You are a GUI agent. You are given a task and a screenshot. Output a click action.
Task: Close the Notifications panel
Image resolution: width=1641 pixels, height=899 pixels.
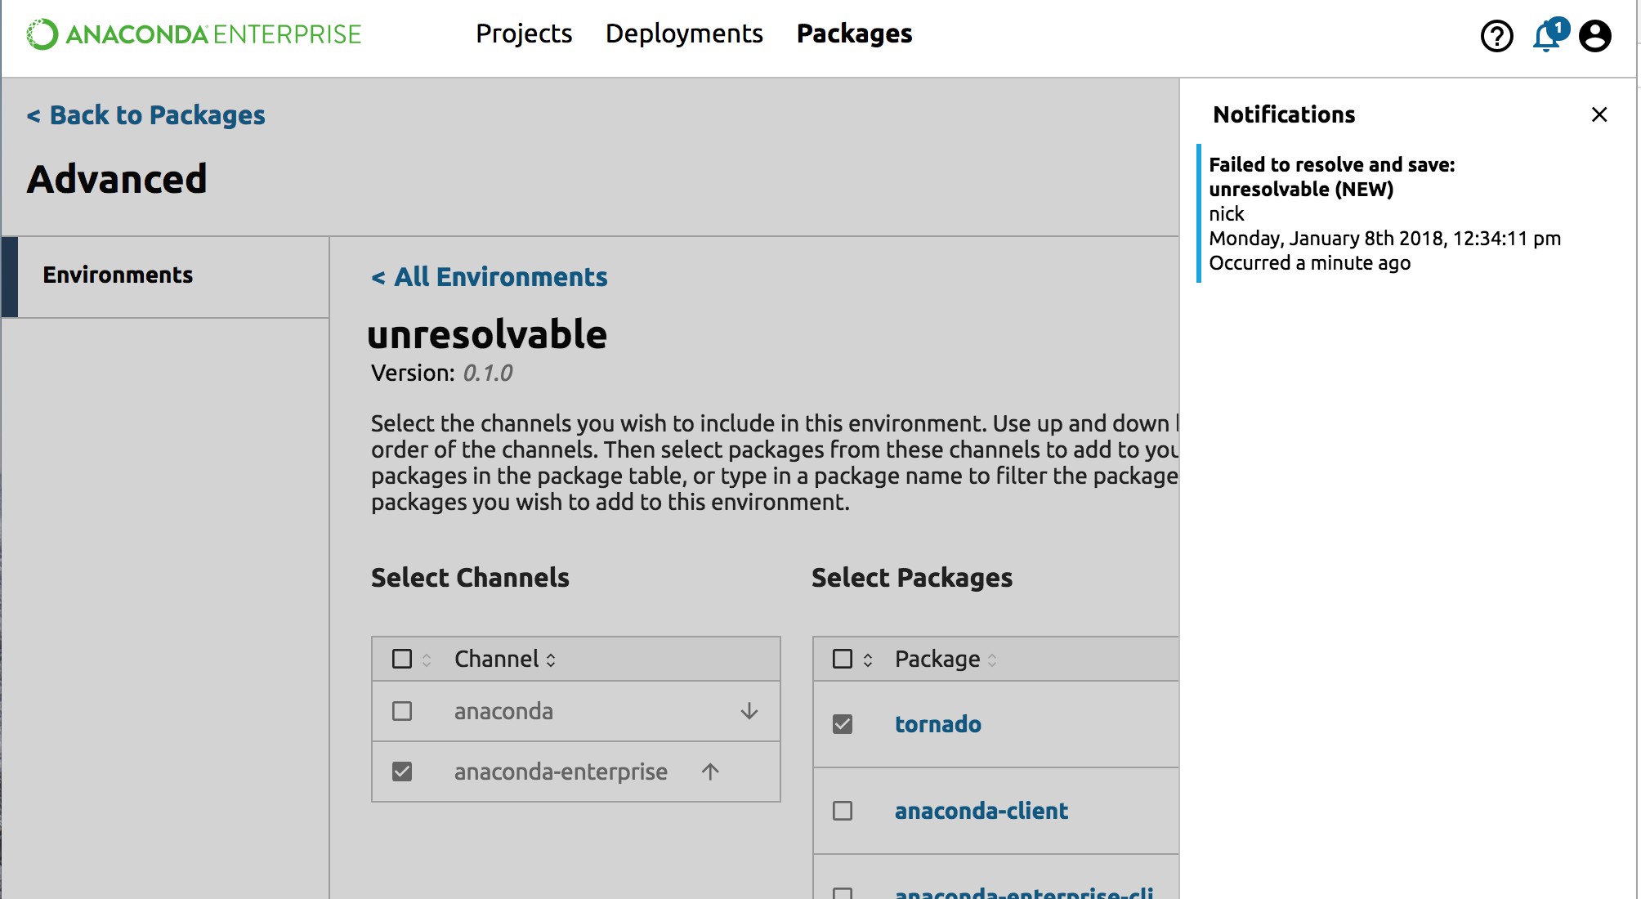pyautogui.click(x=1599, y=114)
